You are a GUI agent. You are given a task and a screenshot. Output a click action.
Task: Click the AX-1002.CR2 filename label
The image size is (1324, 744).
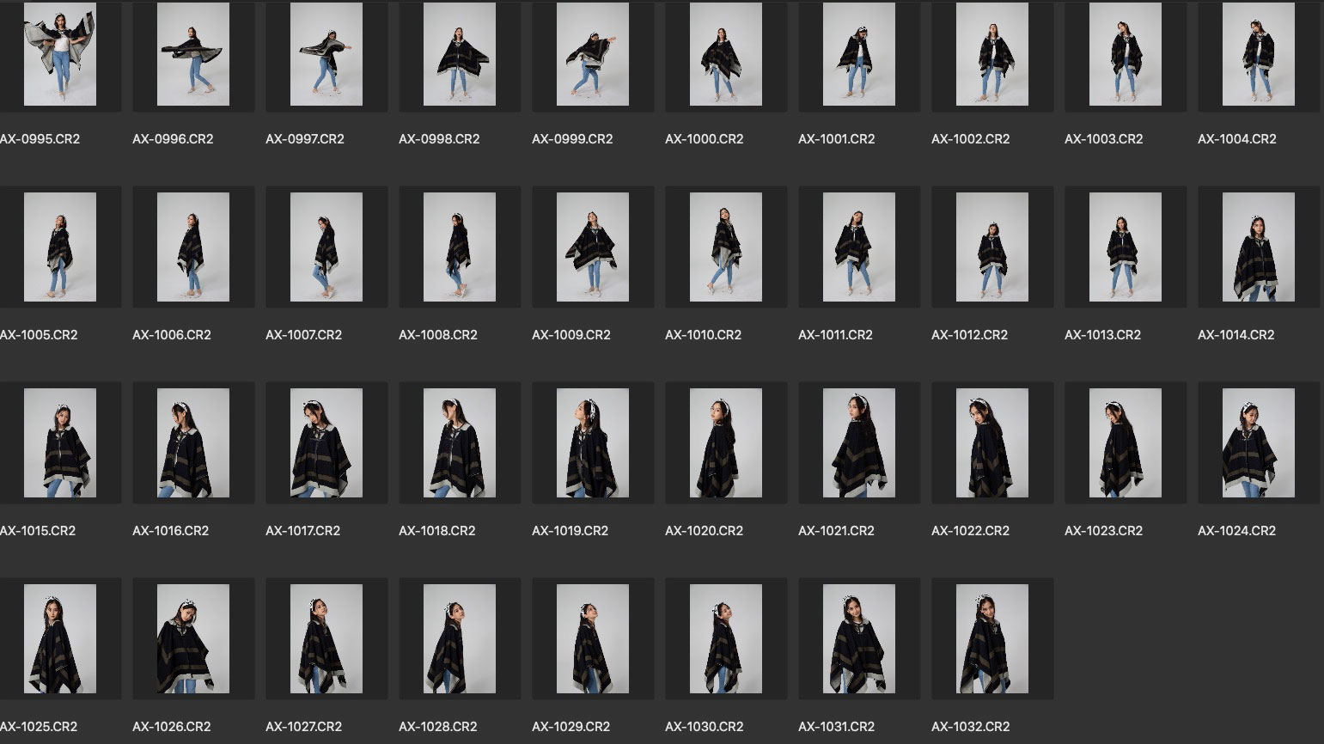(970, 139)
